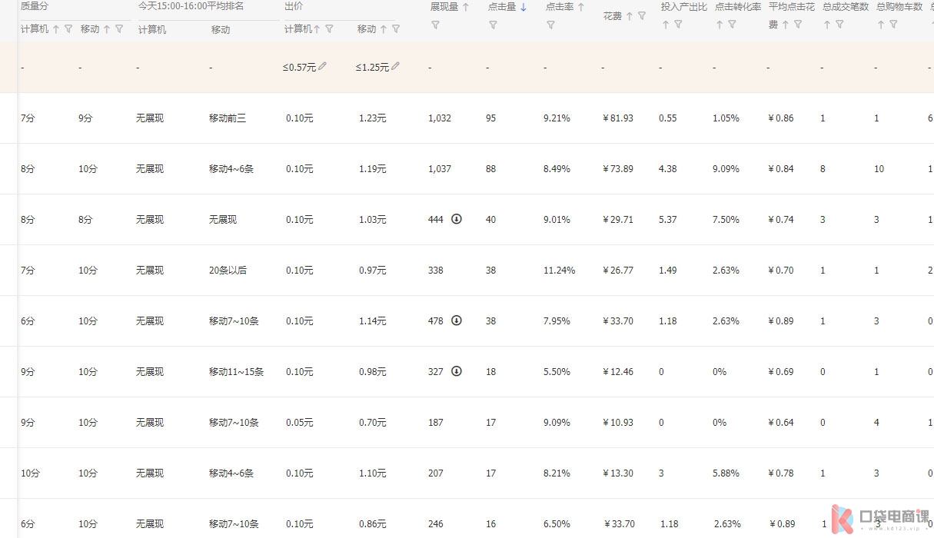This screenshot has height=538, width=934.
Task: Open filter funnel under 点击量 header
Action: 493,25
